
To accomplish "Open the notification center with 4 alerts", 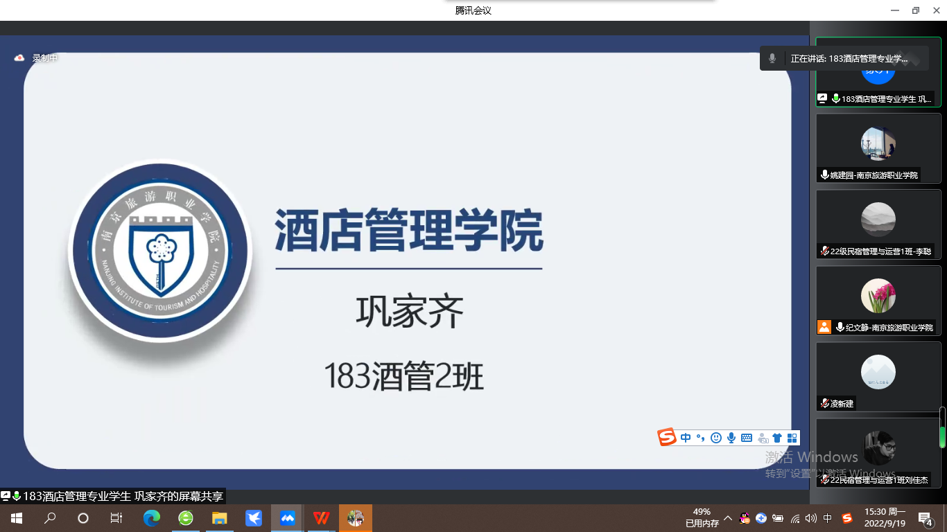I will tap(925, 519).
